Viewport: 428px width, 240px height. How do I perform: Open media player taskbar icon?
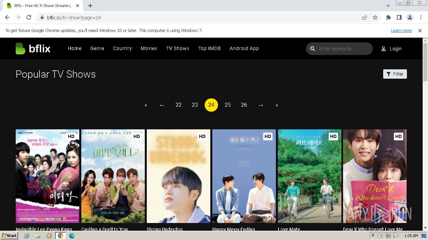point(49,236)
